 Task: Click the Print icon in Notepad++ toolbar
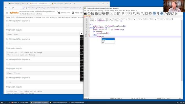click(x=107, y=14)
